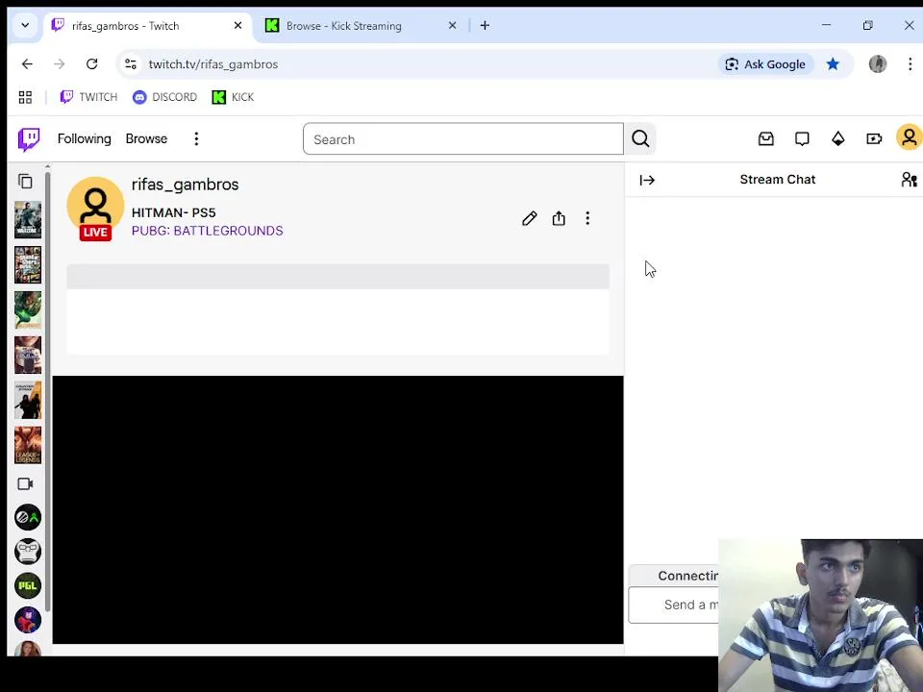This screenshot has width=923, height=692.
Task: Click the rifas_gambros channel name
Action: click(x=185, y=185)
